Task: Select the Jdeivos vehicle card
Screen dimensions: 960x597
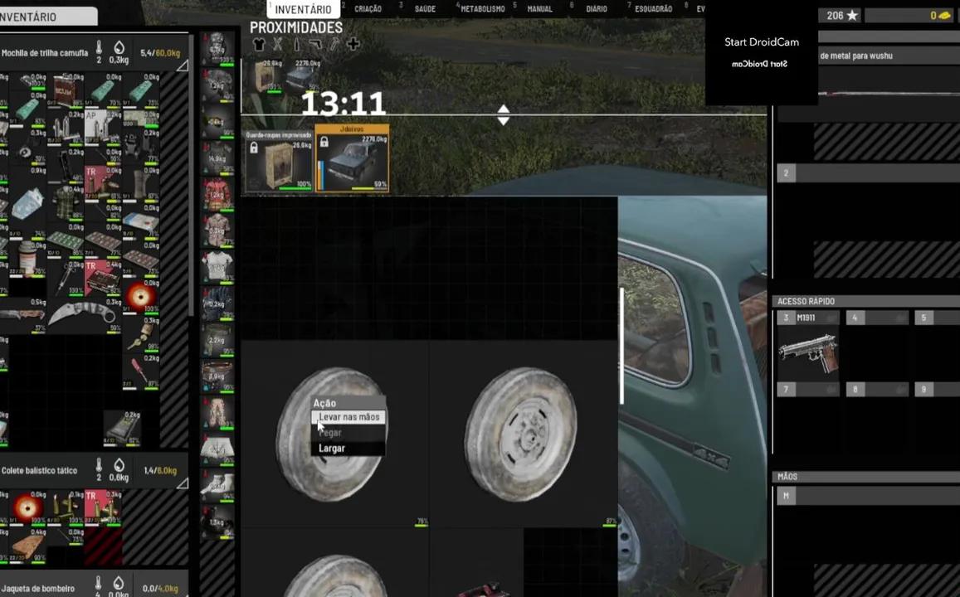Action: tap(352, 158)
